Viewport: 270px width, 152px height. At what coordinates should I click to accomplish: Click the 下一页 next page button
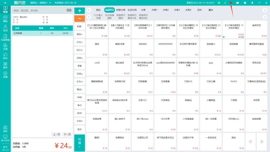67,134
